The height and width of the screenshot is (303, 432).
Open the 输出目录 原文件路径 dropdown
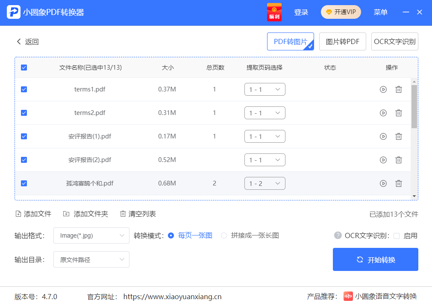point(91,259)
